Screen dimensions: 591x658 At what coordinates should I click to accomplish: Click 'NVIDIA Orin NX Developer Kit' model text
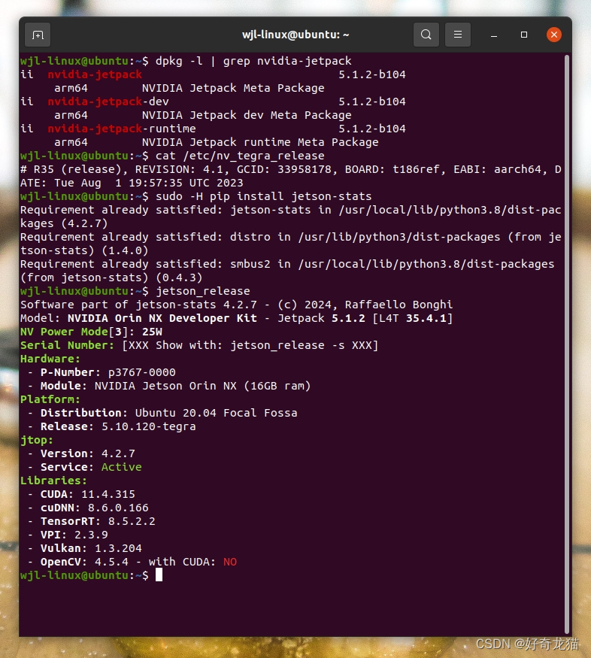(162, 318)
